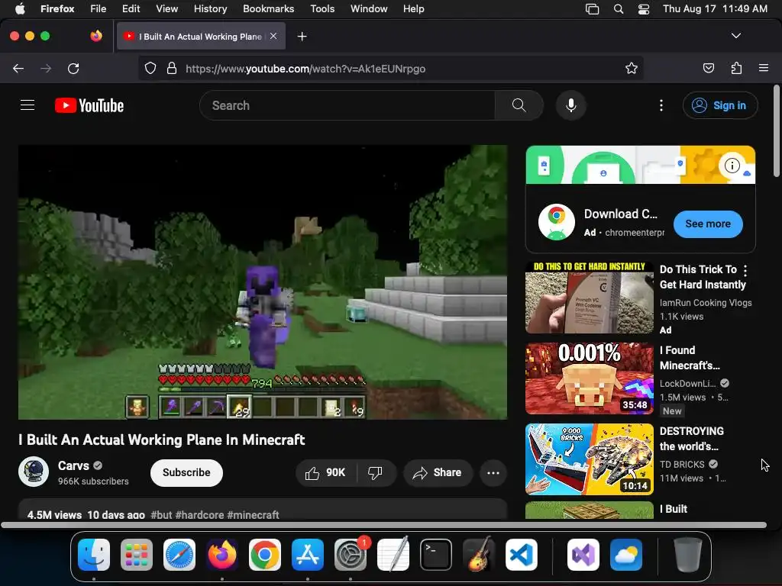Open the Bookmarks menu
Image resolution: width=782 pixels, height=586 pixels.
(268, 9)
